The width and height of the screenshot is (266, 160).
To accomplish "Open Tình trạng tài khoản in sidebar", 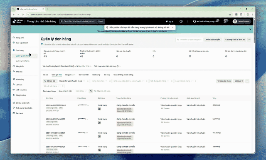I will tap(24, 108).
